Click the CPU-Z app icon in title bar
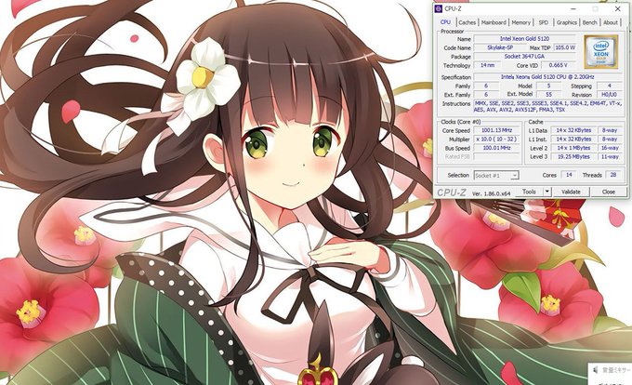The width and height of the screenshot is (632, 385). [x=439, y=8]
